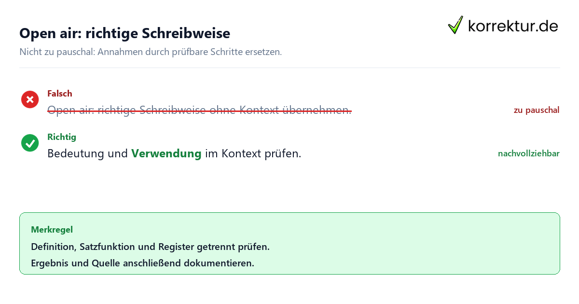Click the green Merkregel box background

pyautogui.click(x=289, y=244)
